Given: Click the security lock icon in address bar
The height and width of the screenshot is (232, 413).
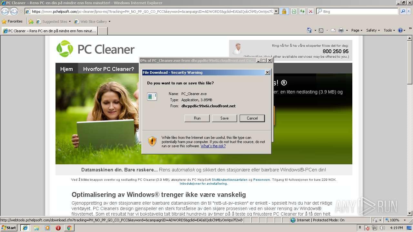Looking at the screenshot, I should [x=284, y=12].
